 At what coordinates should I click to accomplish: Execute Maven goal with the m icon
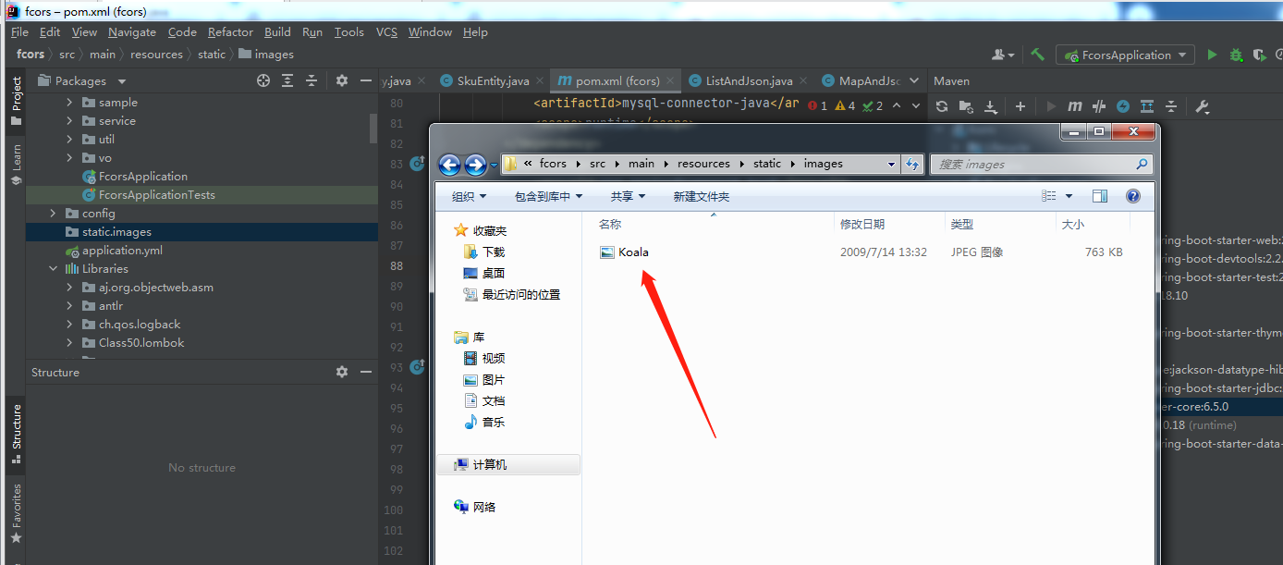coord(1074,105)
